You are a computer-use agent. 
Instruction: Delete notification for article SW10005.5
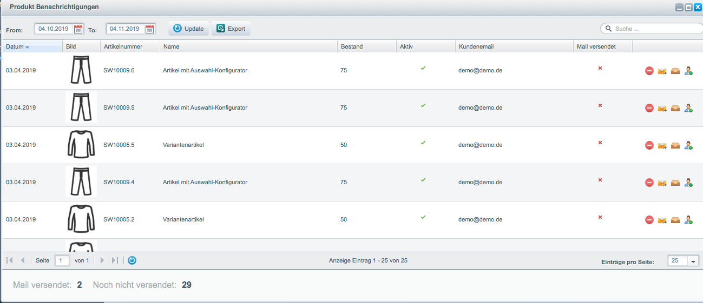coord(649,145)
